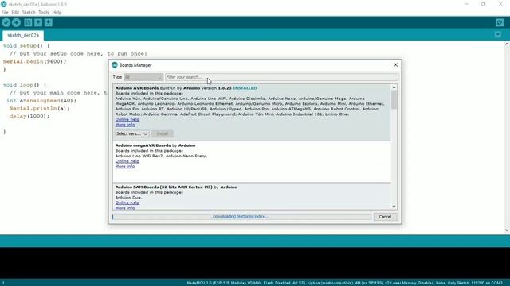Click the Upload sketch arrow icon
This screenshot has height=286, width=510.
16,22
